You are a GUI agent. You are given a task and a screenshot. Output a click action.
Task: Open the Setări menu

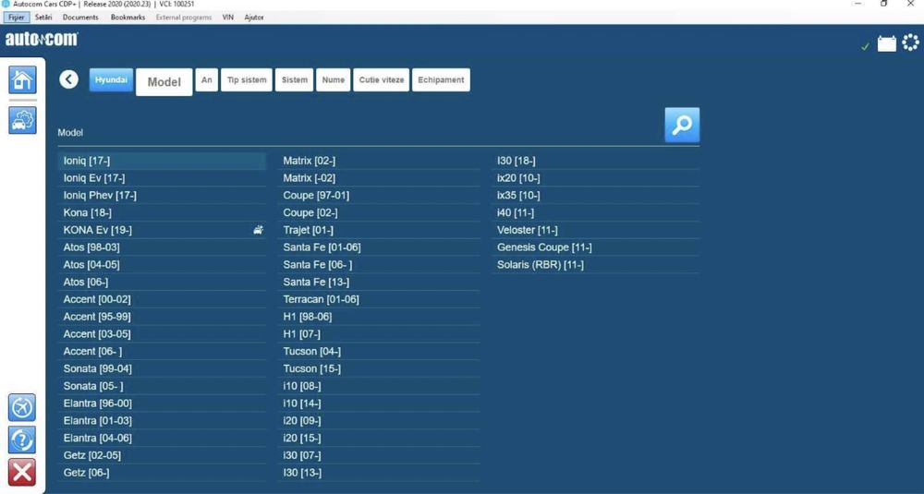pyautogui.click(x=43, y=17)
